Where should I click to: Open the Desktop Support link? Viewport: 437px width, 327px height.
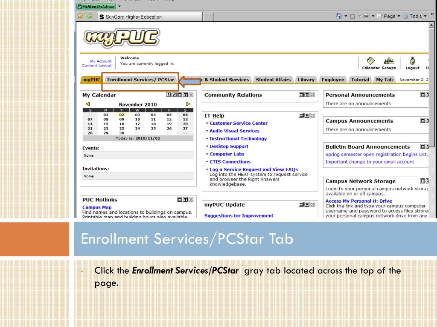click(x=229, y=146)
